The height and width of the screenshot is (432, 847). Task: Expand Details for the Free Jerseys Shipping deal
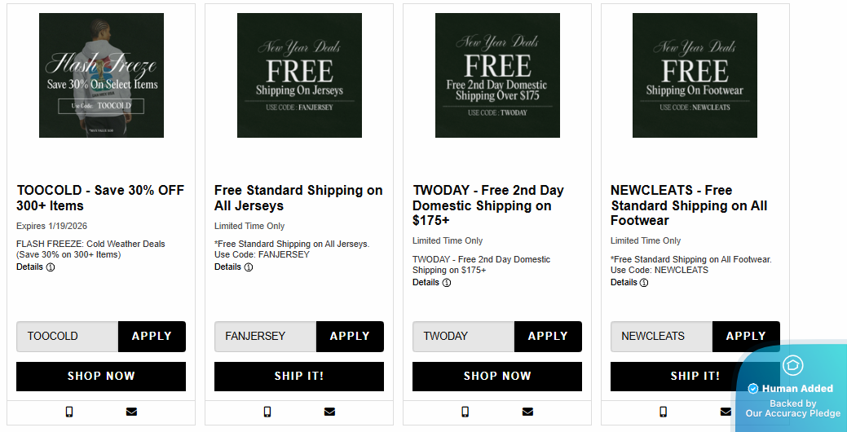(x=233, y=267)
